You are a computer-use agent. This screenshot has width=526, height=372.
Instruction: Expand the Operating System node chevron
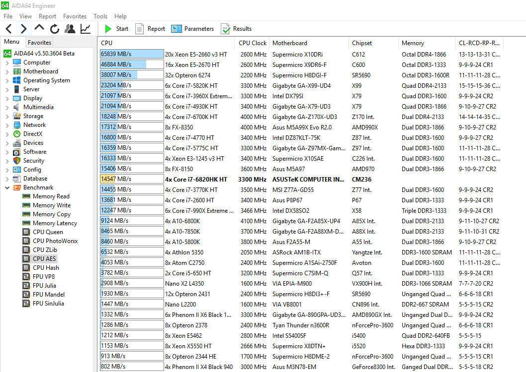(x=7, y=80)
